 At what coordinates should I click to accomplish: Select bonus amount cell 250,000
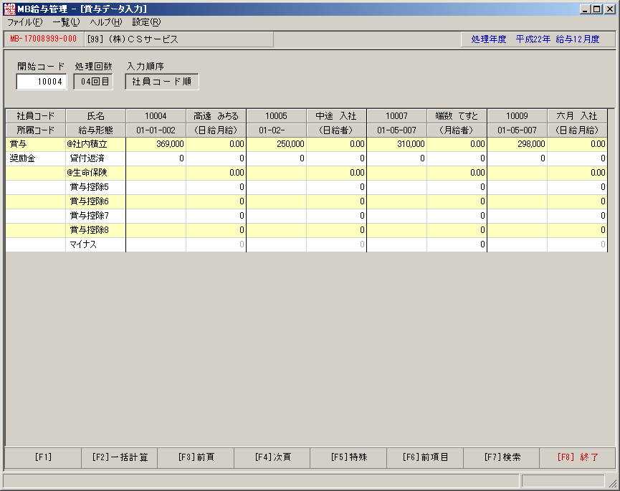pyautogui.click(x=277, y=144)
